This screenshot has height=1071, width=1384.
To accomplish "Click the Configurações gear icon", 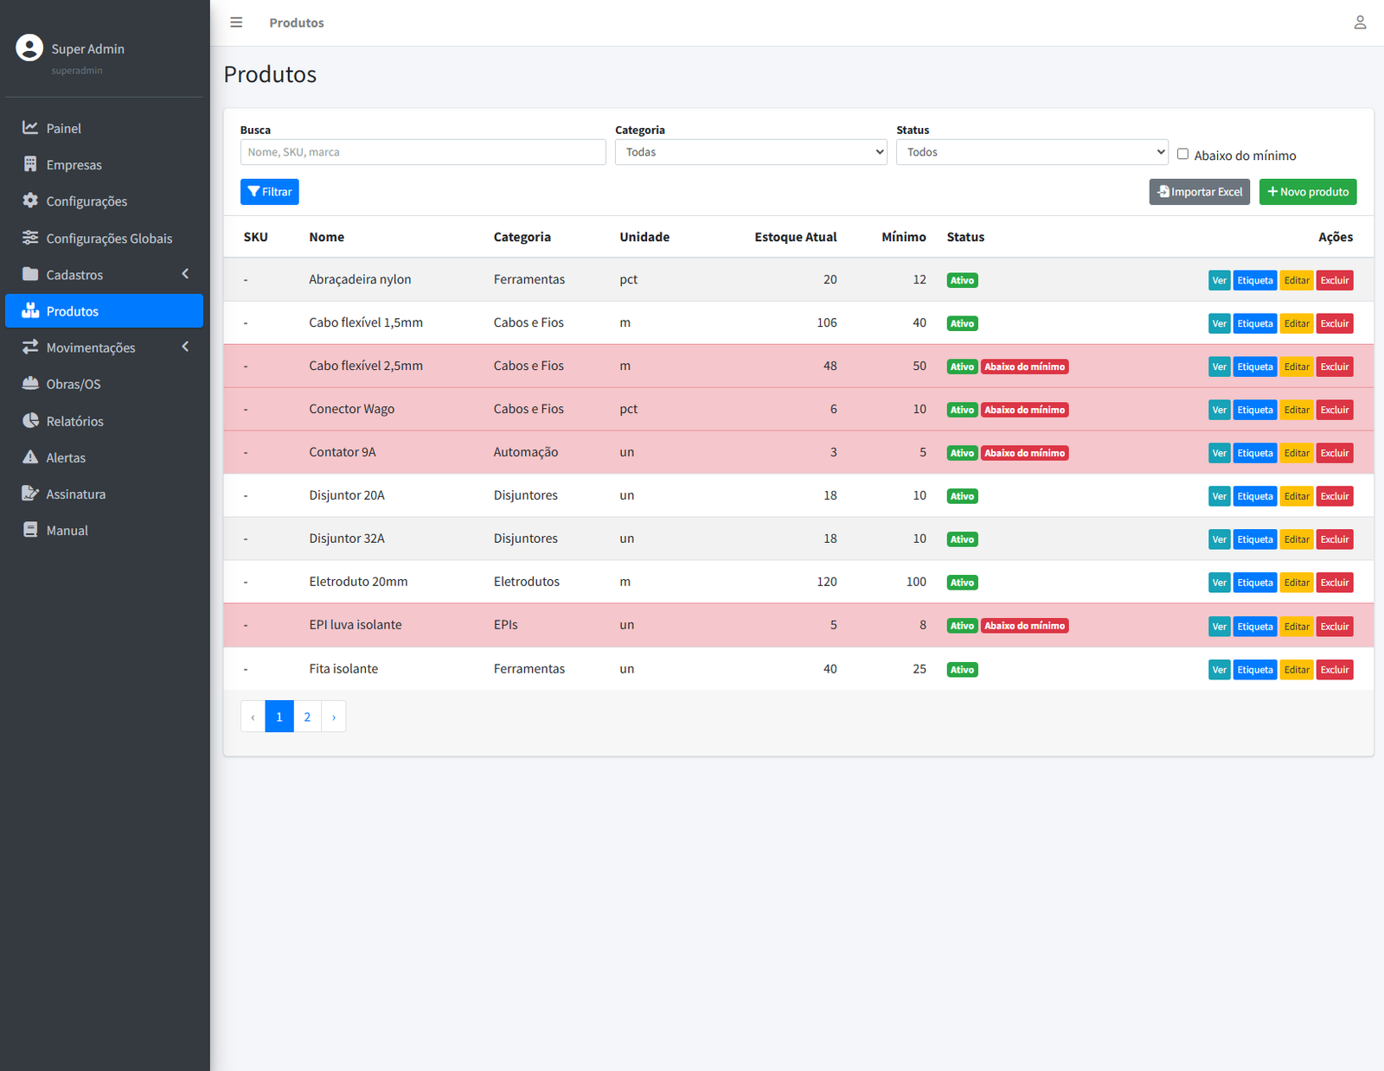I will (30, 201).
